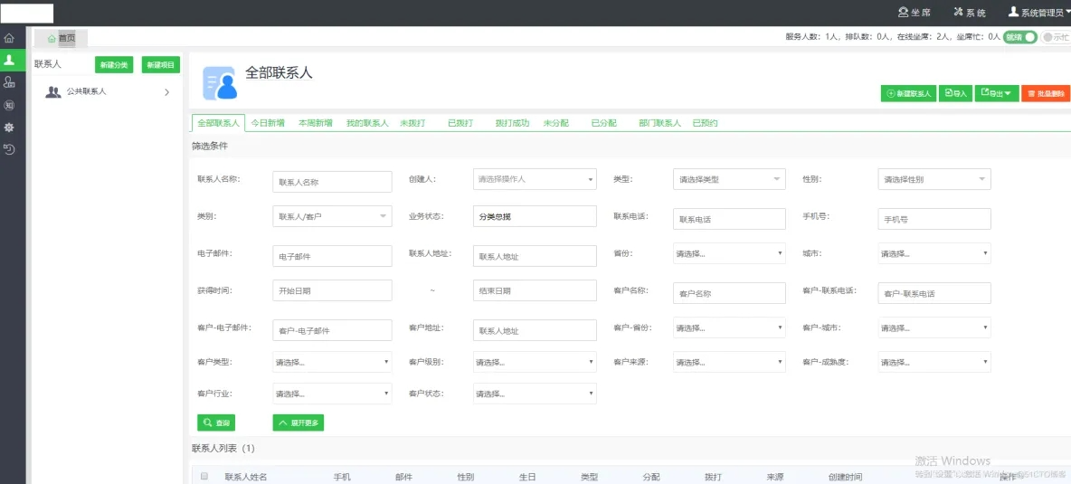Click the 结束日期 end date field
Viewport: 1071px width, 484px height.
pyautogui.click(x=535, y=290)
